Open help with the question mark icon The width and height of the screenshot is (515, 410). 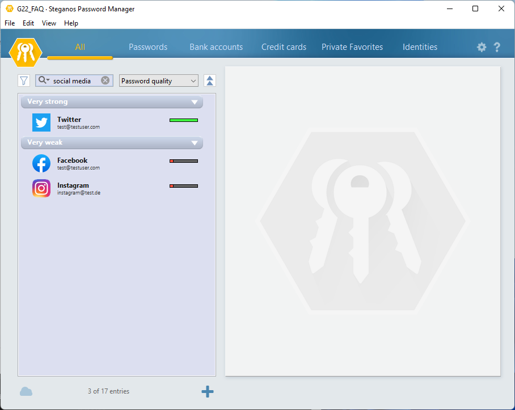(497, 48)
